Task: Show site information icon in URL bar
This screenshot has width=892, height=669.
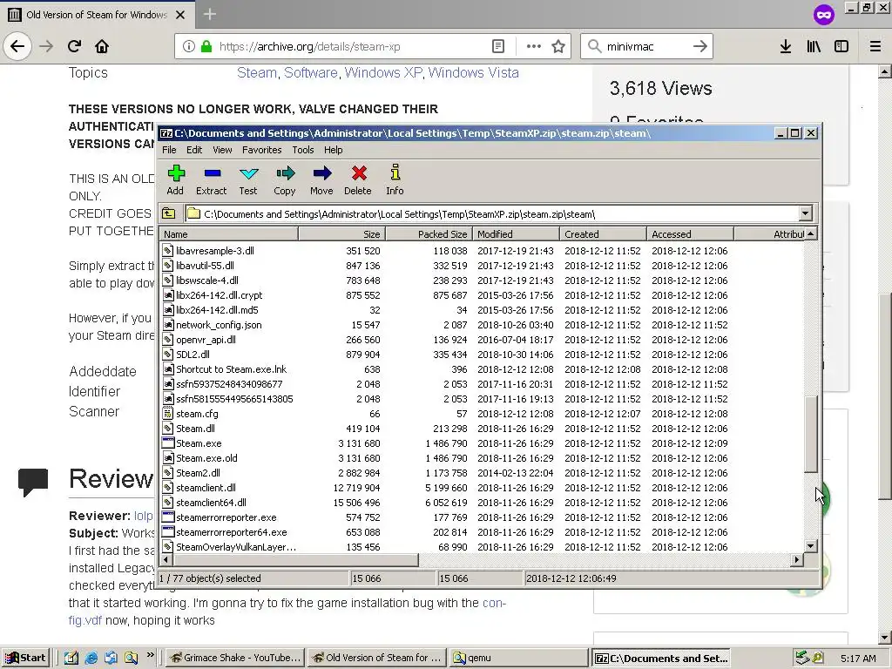Action: tap(189, 47)
